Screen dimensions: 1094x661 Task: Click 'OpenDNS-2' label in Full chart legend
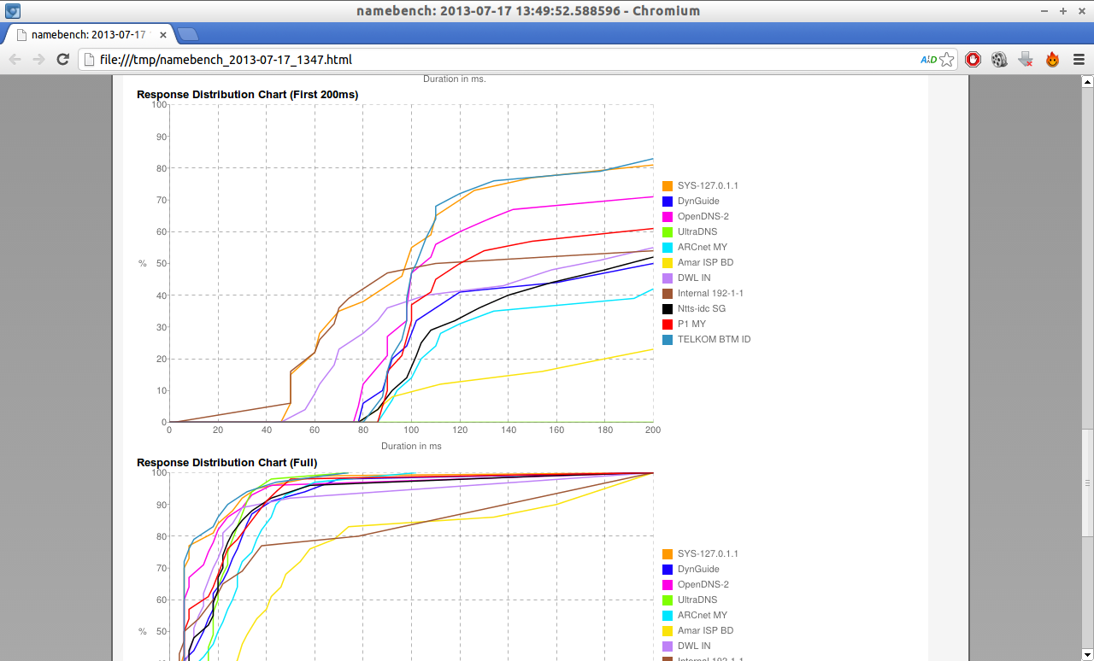[x=703, y=584]
